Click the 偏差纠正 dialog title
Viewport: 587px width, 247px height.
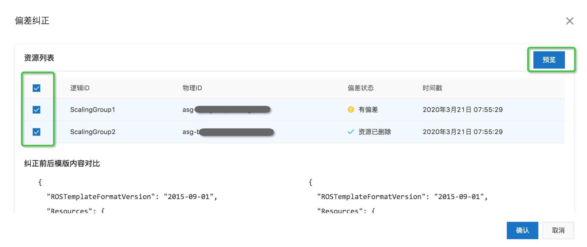pyautogui.click(x=32, y=21)
